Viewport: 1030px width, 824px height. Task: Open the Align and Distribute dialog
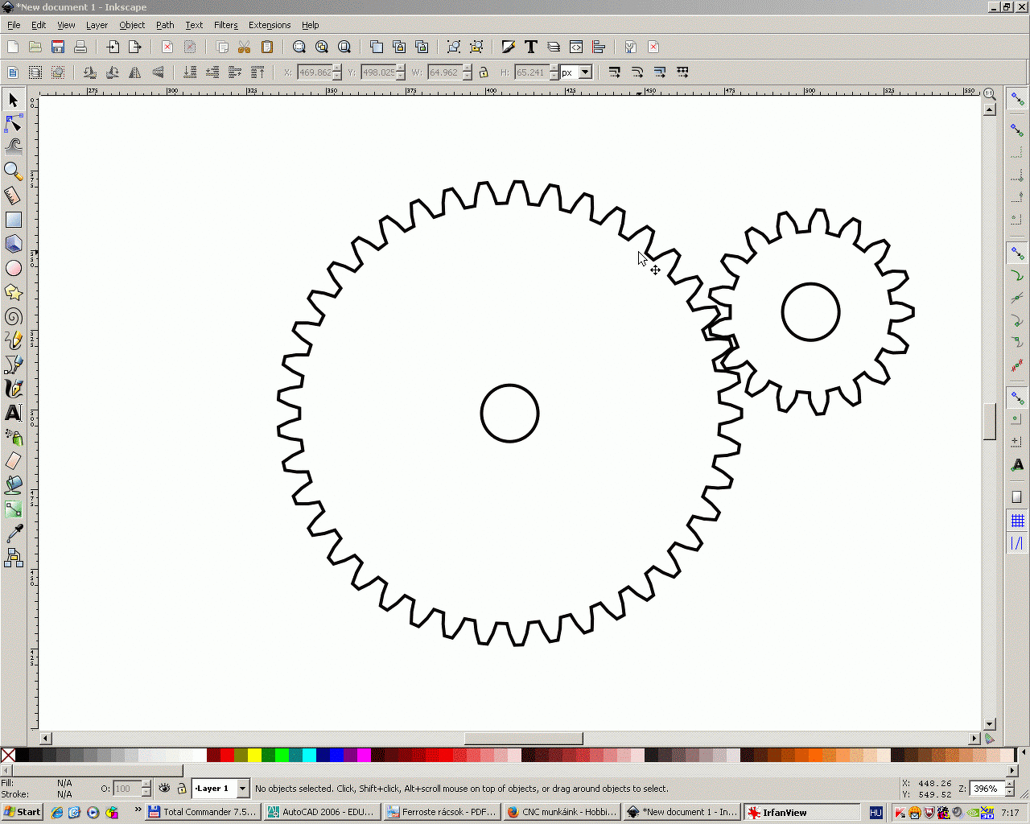coord(599,47)
